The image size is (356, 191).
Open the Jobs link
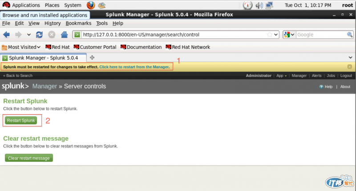[331, 76]
